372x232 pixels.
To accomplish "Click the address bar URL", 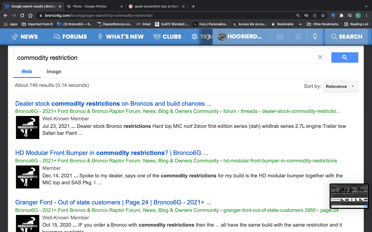I will (x=99, y=15).
